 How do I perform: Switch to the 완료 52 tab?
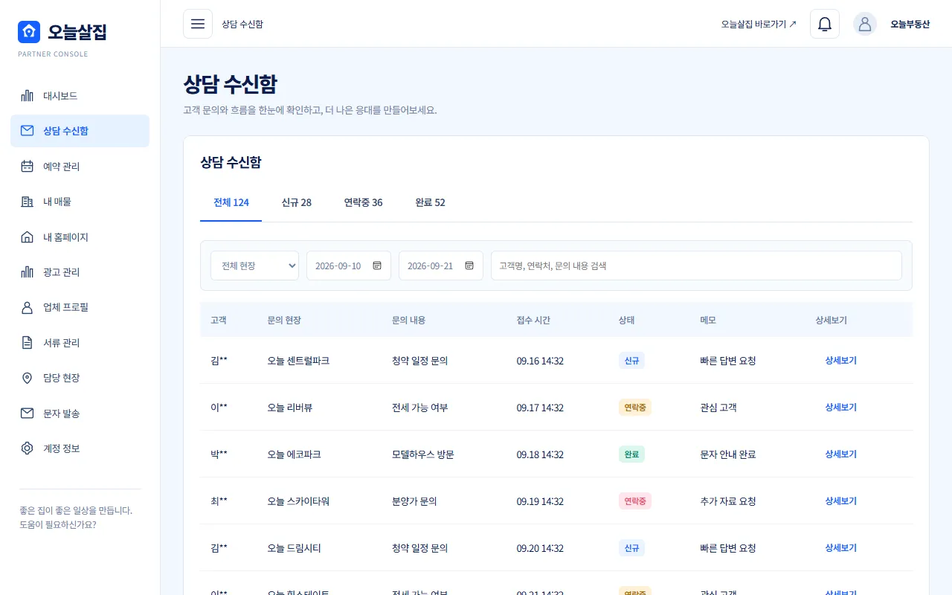click(x=431, y=203)
